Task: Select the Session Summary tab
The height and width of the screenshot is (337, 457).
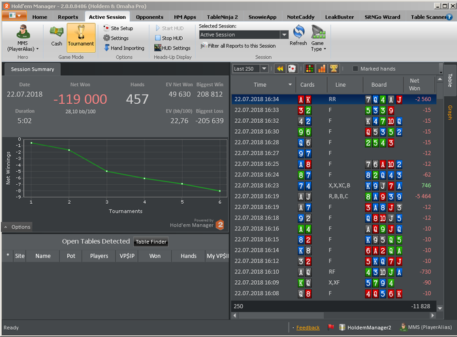Action: (x=33, y=69)
